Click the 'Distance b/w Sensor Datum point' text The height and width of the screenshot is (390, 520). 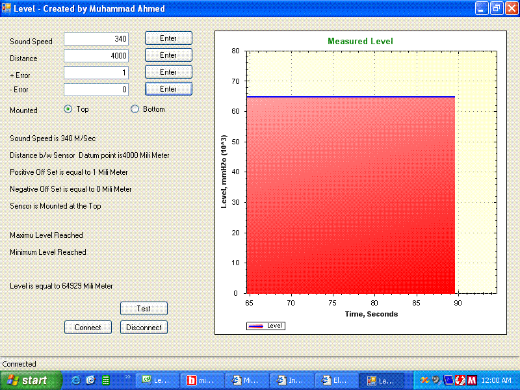(x=90, y=155)
